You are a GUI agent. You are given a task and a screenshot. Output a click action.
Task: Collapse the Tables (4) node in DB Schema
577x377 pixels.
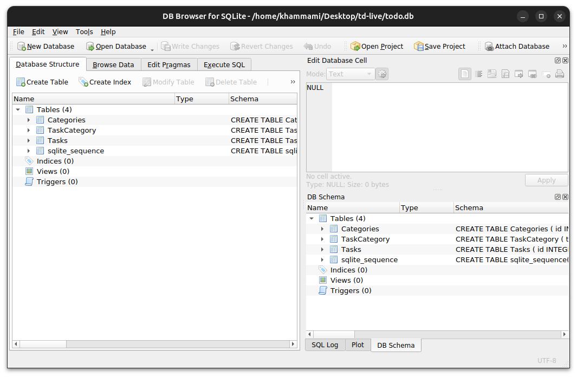(x=312, y=219)
